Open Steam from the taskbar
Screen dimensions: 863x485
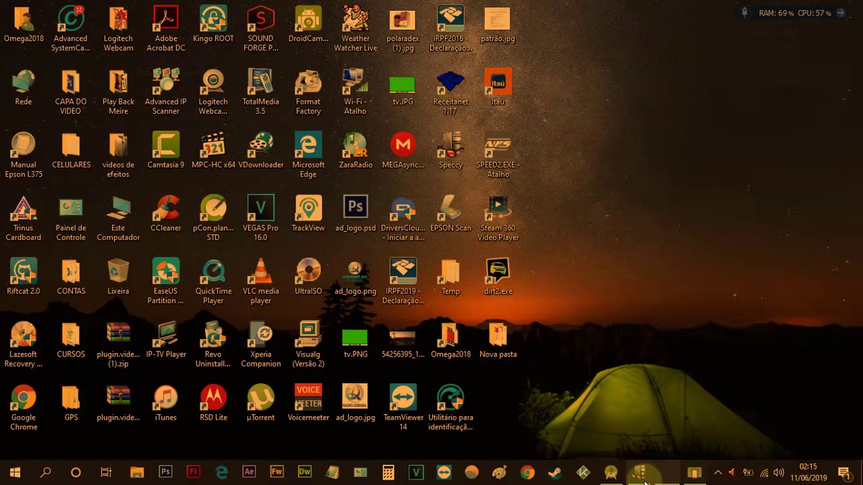pos(555,472)
